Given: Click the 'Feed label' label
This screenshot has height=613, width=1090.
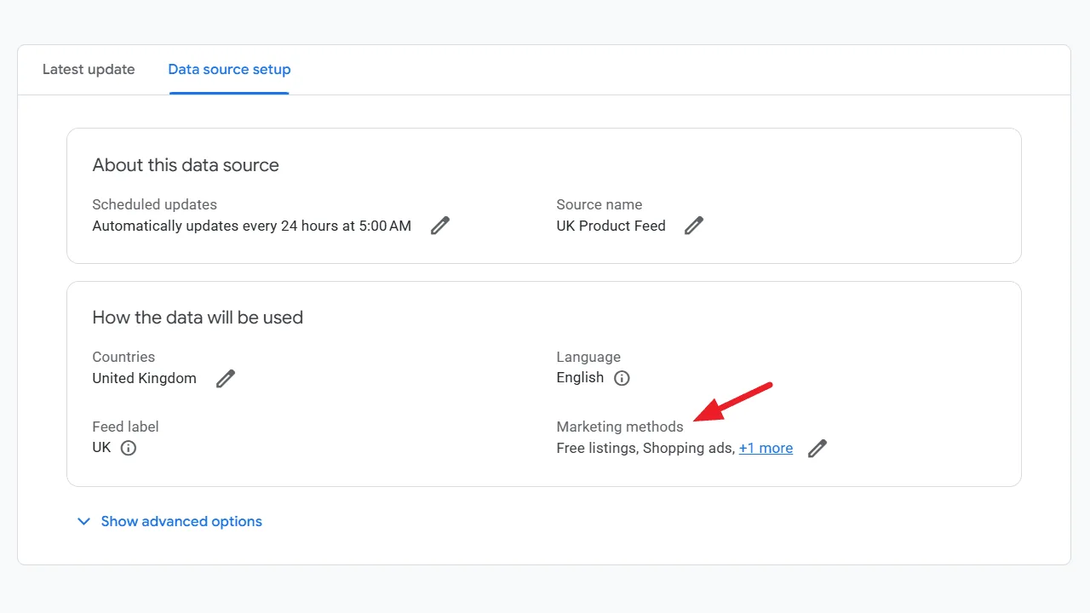Looking at the screenshot, I should pyautogui.click(x=125, y=427).
